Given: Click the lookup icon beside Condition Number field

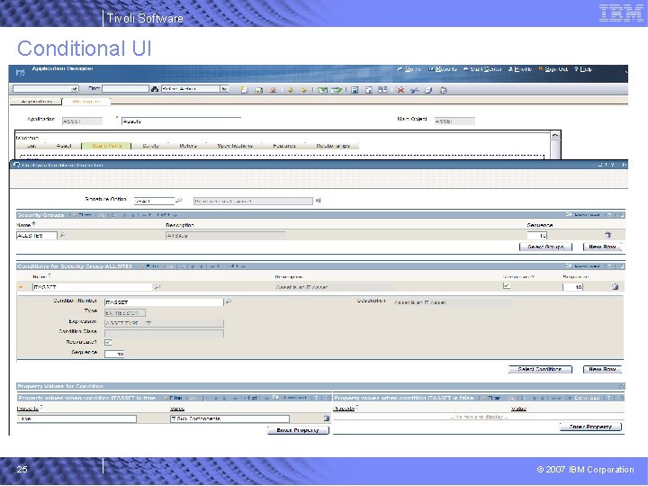Looking at the screenshot, I should (x=228, y=301).
